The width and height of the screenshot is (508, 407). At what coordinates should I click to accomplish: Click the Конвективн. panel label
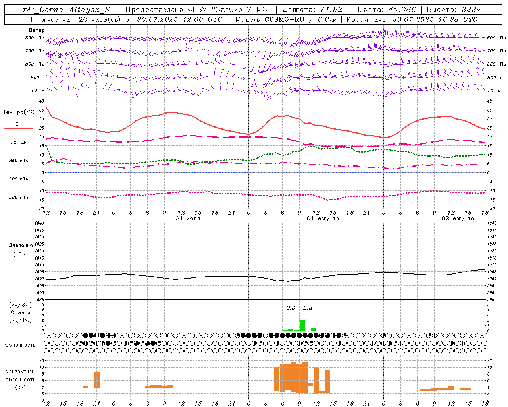[x=21, y=372]
